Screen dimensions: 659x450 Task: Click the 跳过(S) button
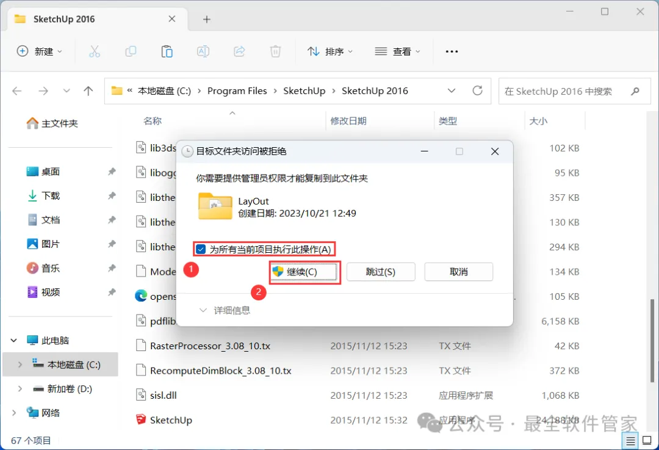(381, 272)
